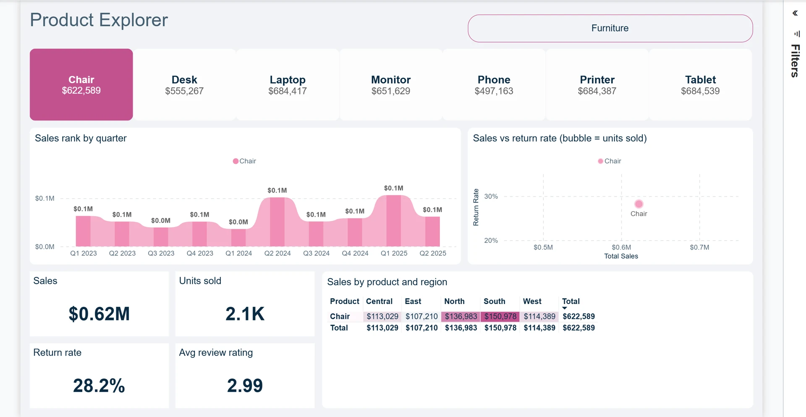Viewport: 806px width, 417px height.
Task: Click the Return rate value 28.2%
Action: tap(99, 386)
